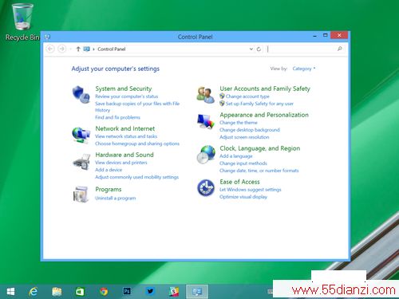The width and height of the screenshot is (399, 299).
Task: Click Appearance and Personalization heading
Action: point(264,115)
